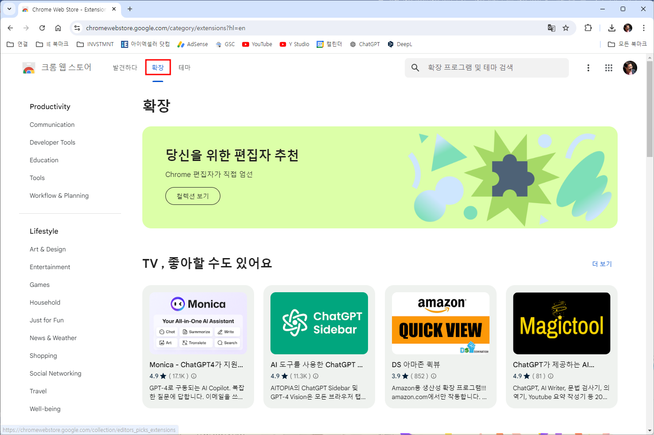Open the Monica extension thumbnail
The height and width of the screenshot is (435, 654).
[198, 323]
